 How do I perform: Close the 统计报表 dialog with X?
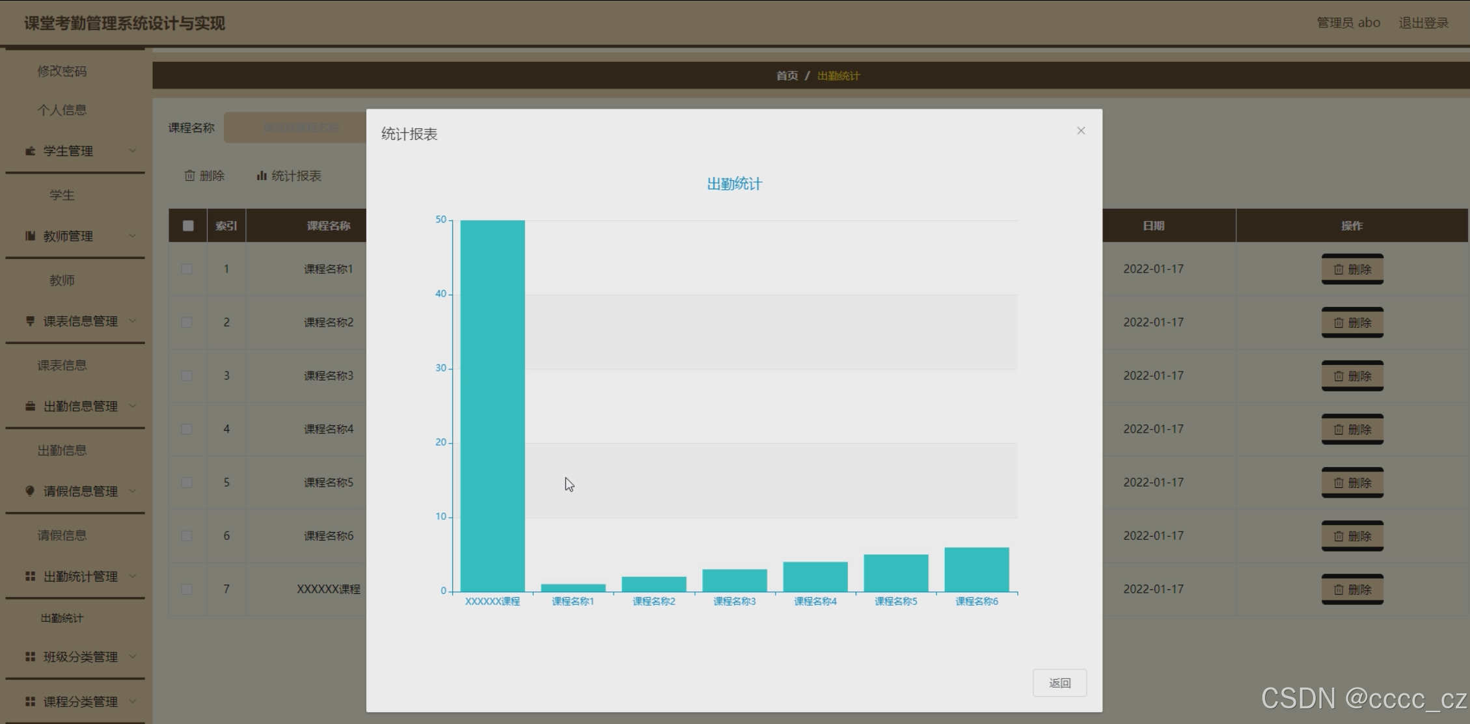1081,131
